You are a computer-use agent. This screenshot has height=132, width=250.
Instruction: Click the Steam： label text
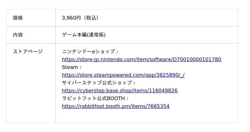[72, 67]
